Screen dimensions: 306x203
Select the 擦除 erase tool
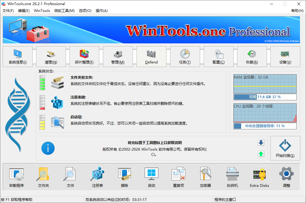pos(124,177)
